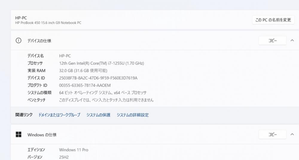
Task: Click the 25H2 version value
Action: click(64, 157)
